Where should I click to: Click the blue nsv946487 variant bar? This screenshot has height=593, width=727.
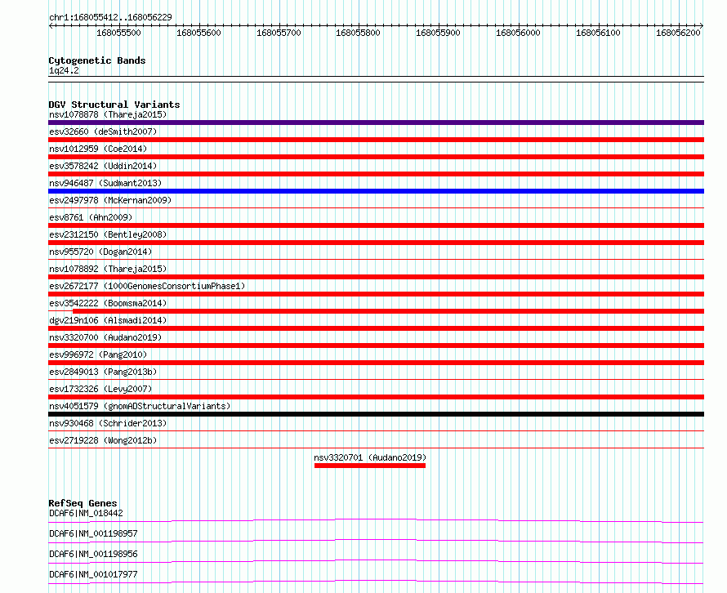pos(376,191)
